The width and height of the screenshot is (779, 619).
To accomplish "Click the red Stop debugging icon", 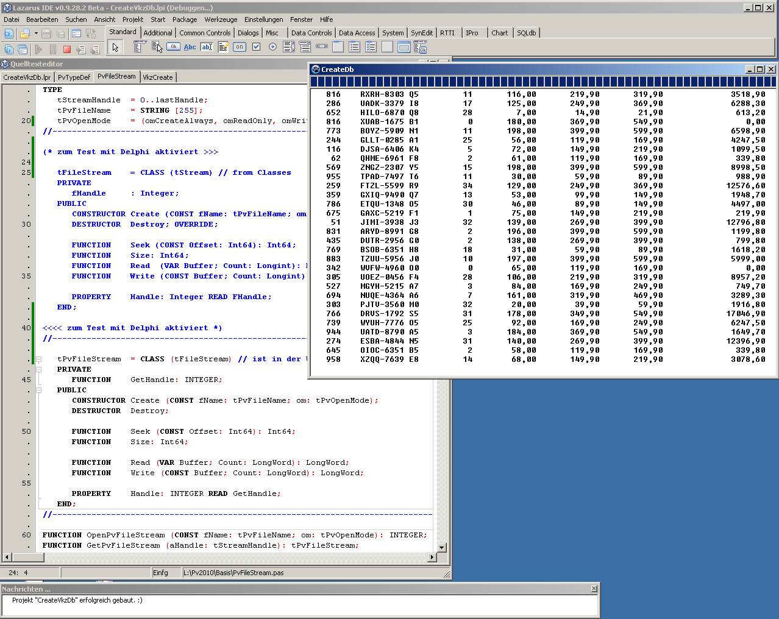I will coord(67,49).
